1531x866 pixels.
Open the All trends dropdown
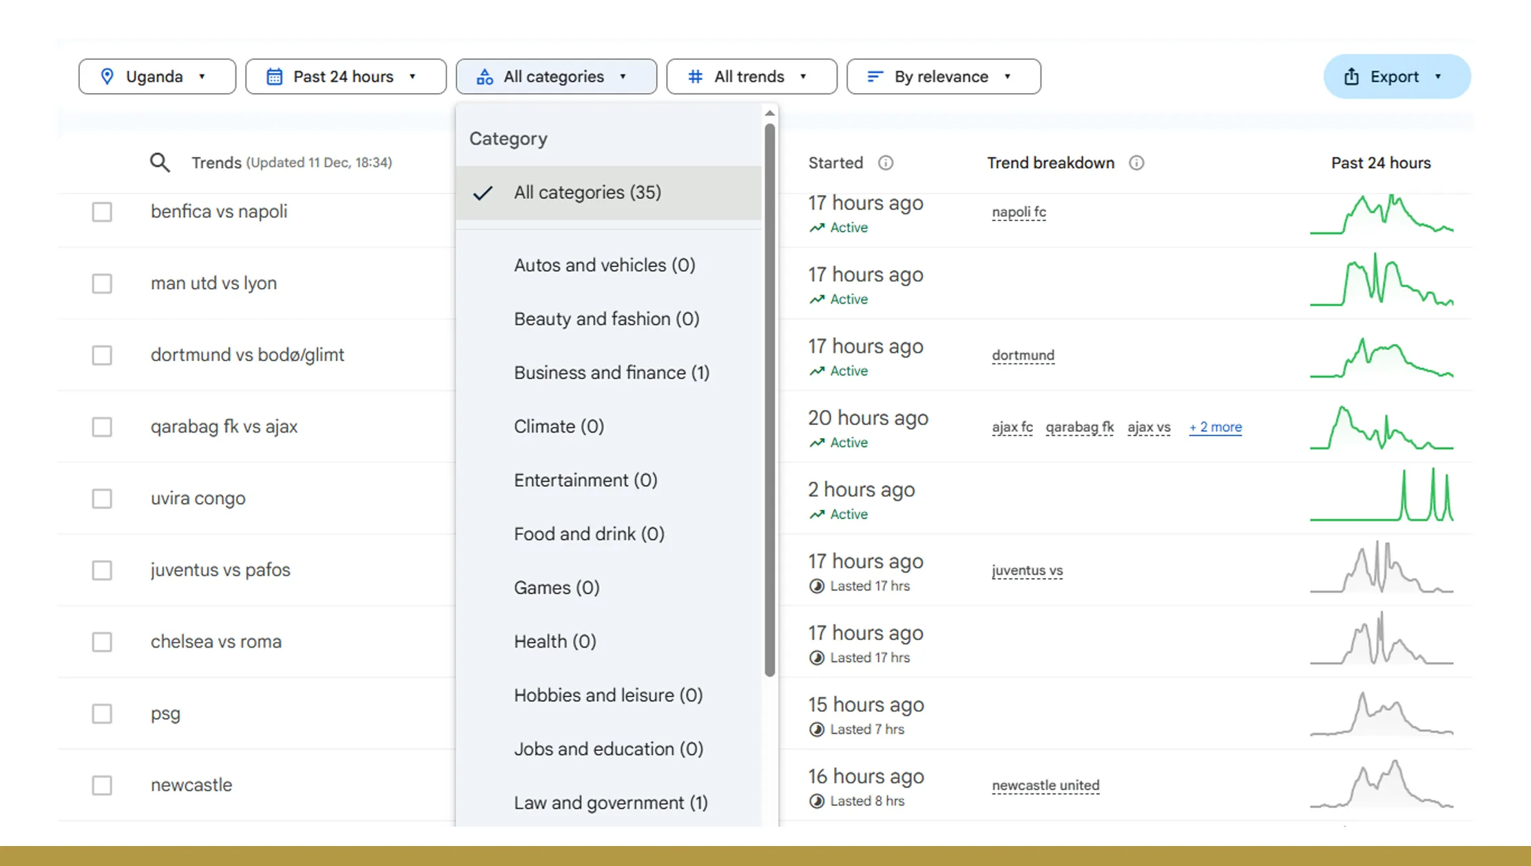pyautogui.click(x=751, y=76)
